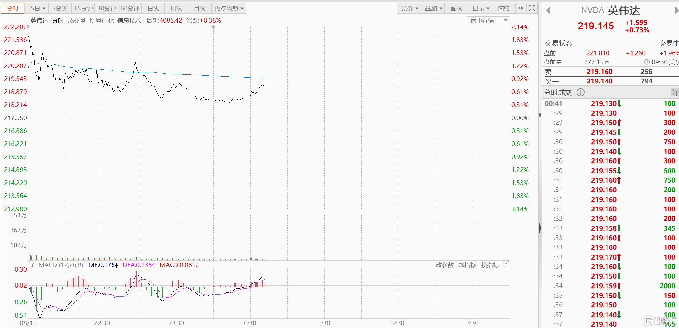Open the 盘中行情 session combo box

click(x=488, y=20)
